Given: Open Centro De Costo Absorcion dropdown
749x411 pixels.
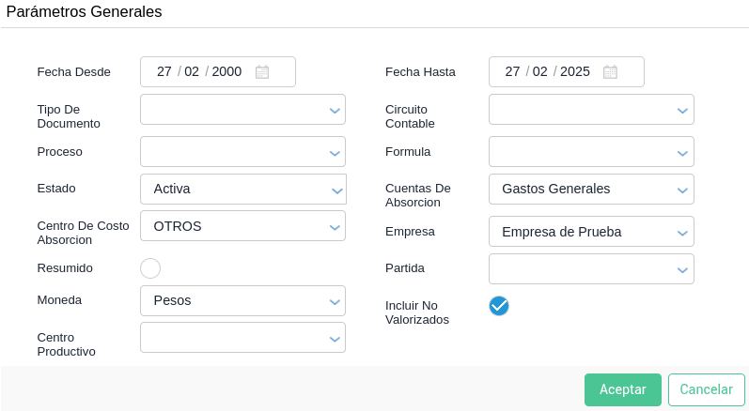Looking at the screenshot, I should (x=242, y=226).
